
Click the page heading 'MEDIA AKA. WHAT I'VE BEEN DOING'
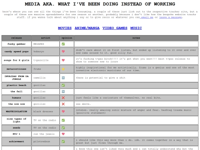[x=100, y=4]
